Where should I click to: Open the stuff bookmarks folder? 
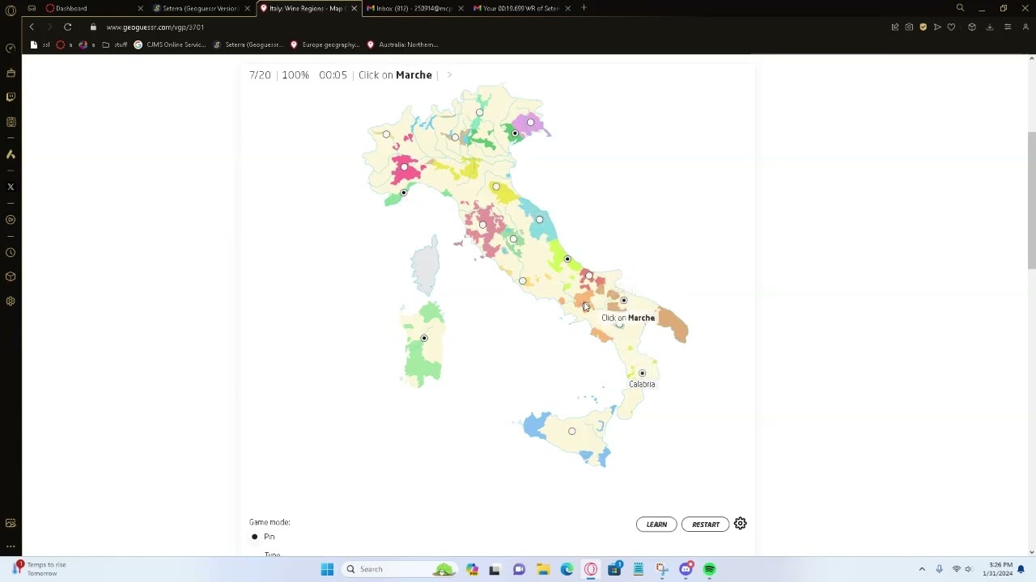115,44
